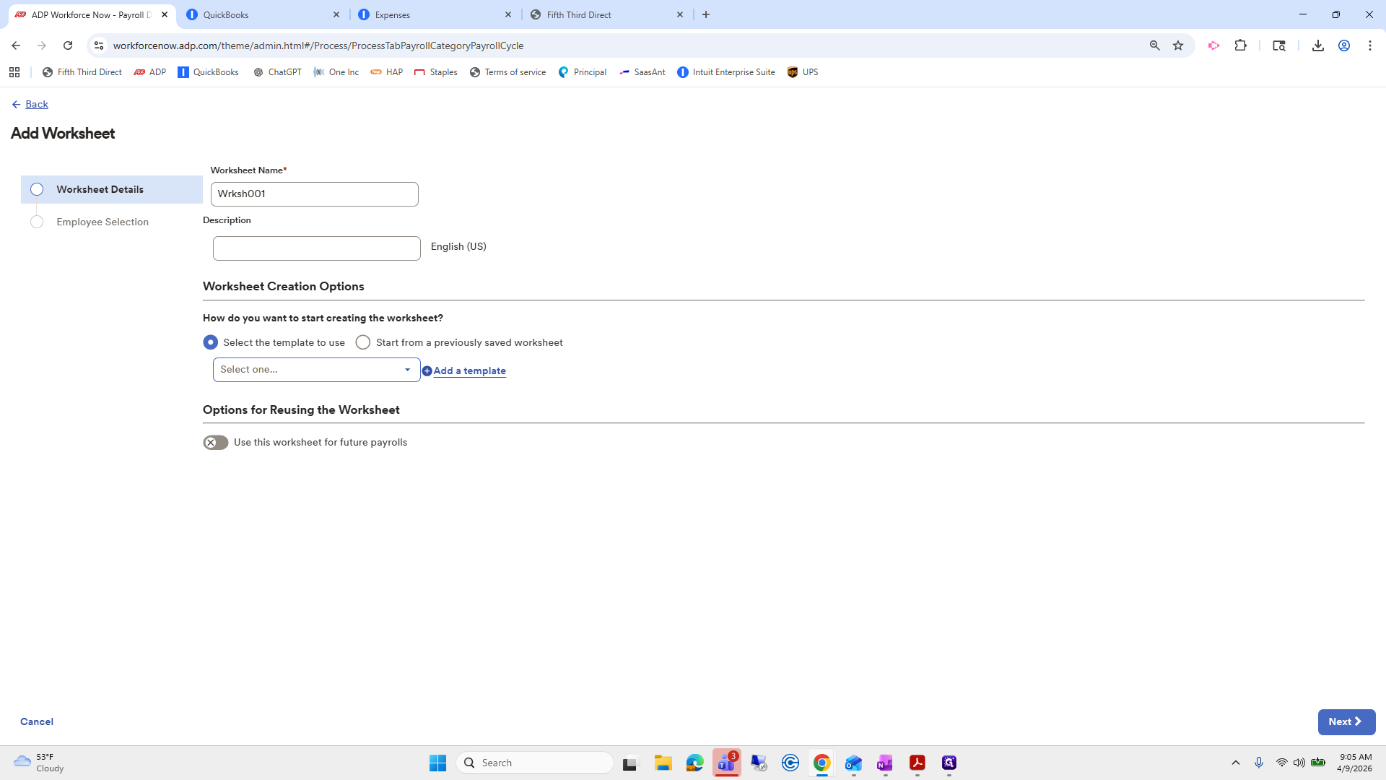The height and width of the screenshot is (780, 1386).
Task: Go back using the Back link
Action: coord(30,104)
